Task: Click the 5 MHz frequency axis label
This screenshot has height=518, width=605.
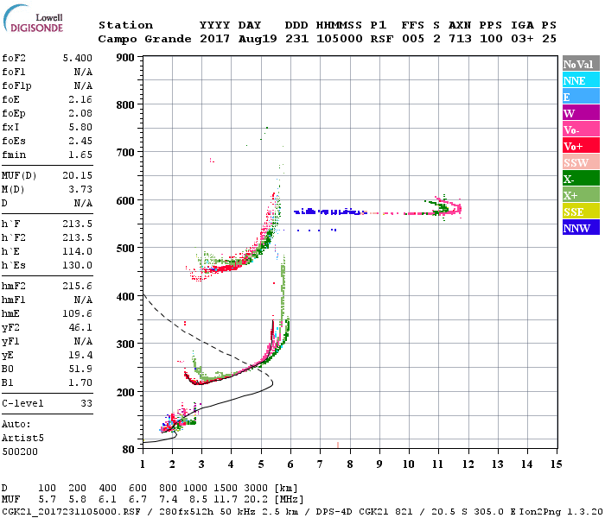Action: [261, 464]
